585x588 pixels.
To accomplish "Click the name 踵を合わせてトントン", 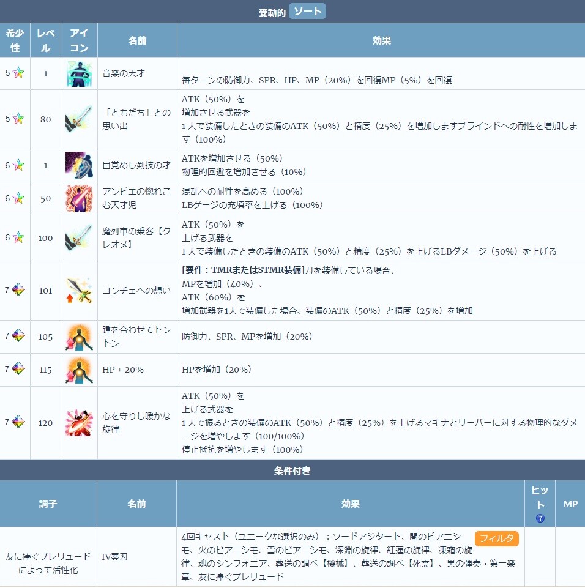I will tap(136, 337).
